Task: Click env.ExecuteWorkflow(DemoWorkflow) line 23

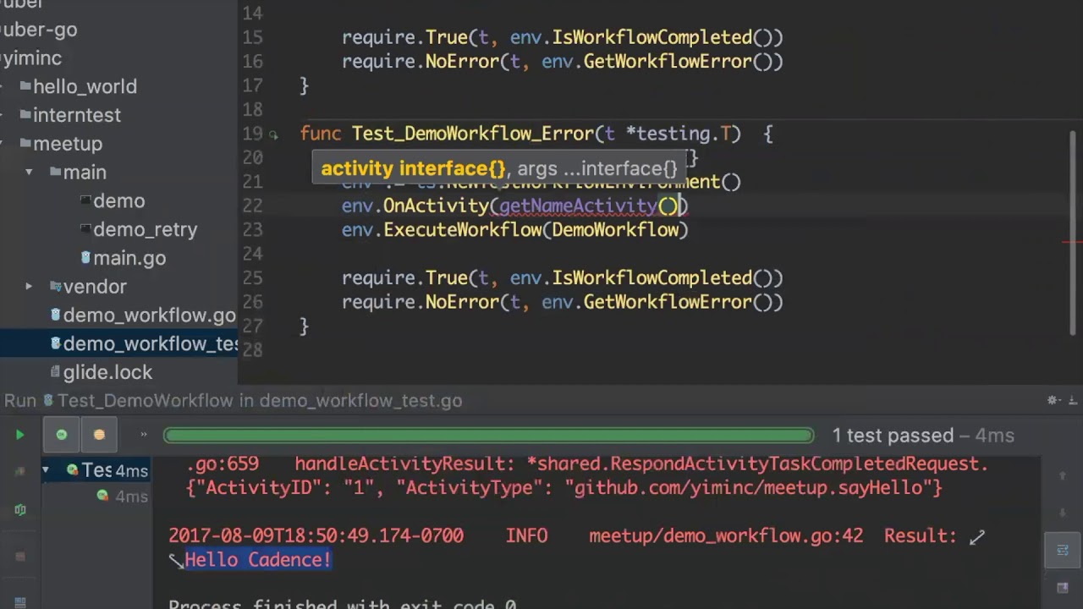Action: coord(515,230)
